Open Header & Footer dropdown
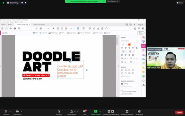 click(84, 33)
